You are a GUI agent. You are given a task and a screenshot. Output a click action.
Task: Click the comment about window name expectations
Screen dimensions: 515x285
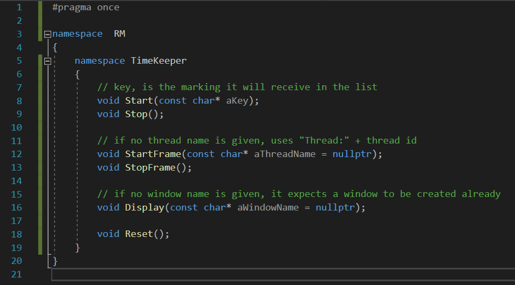pyautogui.click(x=299, y=194)
